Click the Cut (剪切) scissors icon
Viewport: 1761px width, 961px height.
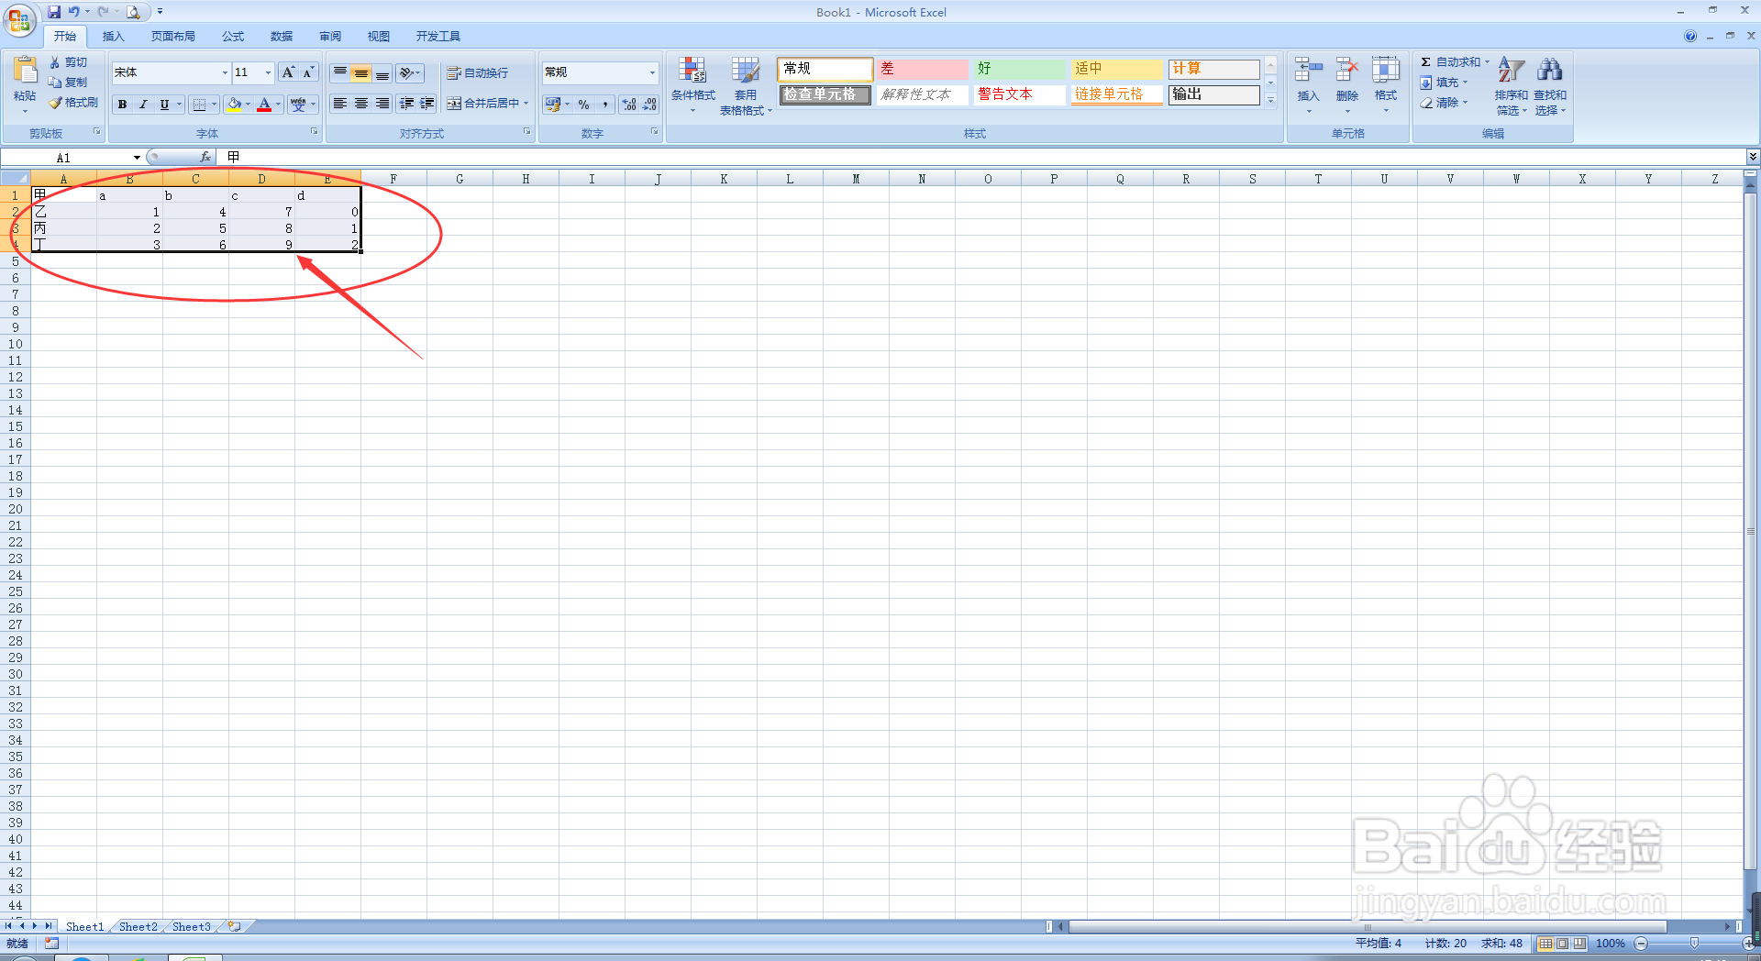pyautogui.click(x=55, y=62)
